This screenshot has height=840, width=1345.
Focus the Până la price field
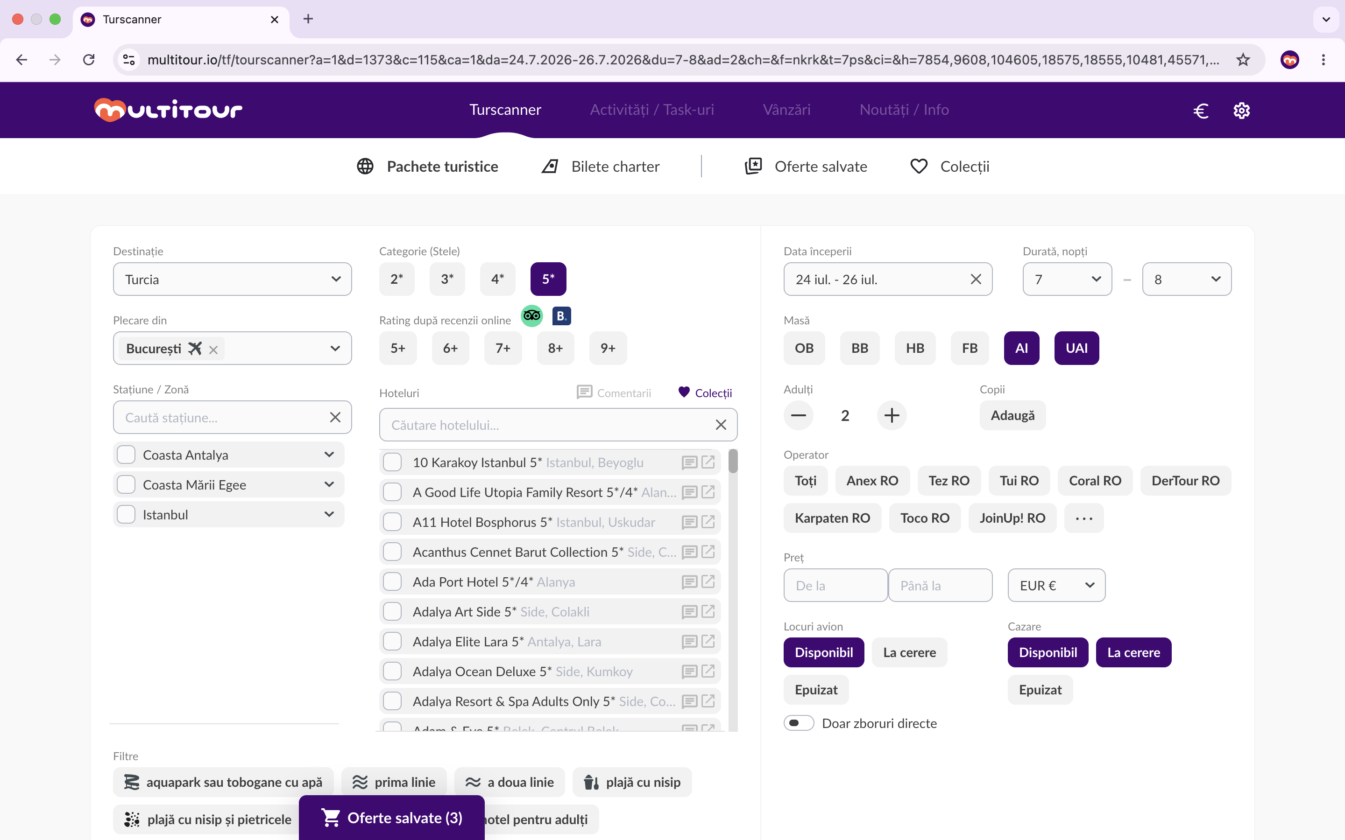[941, 586]
